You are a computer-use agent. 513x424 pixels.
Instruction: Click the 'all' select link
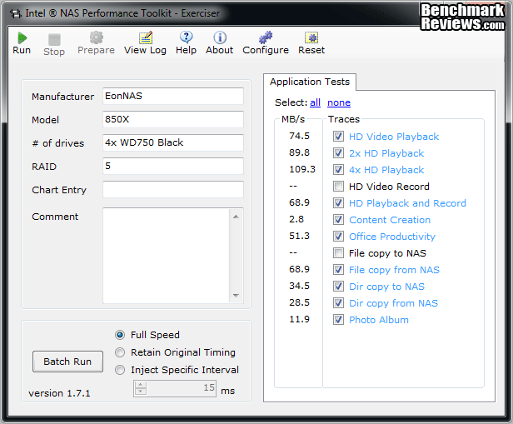tap(315, 102)
